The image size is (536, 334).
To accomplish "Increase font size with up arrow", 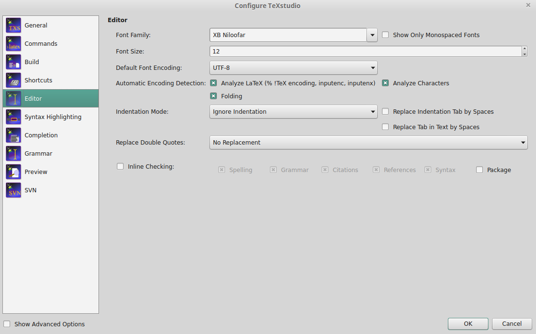I will 525,49.
